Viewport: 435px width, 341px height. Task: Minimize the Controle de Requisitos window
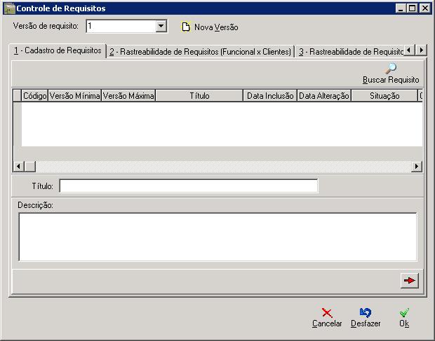point(401,8)
